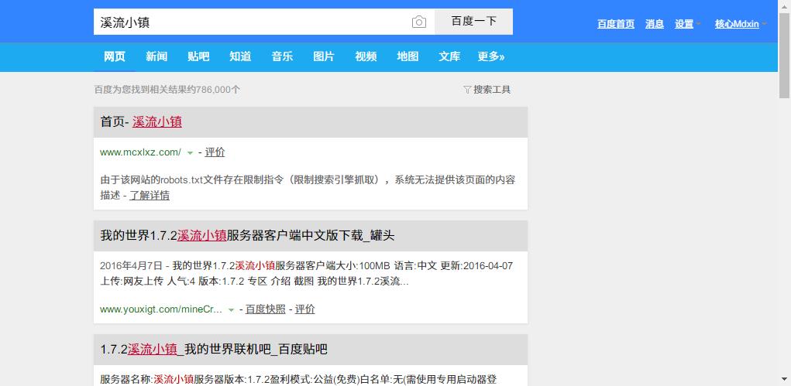This screenshot has width=791, height=386.
Task: Switch to the 音乐 tab
Action: coord(282,57)
